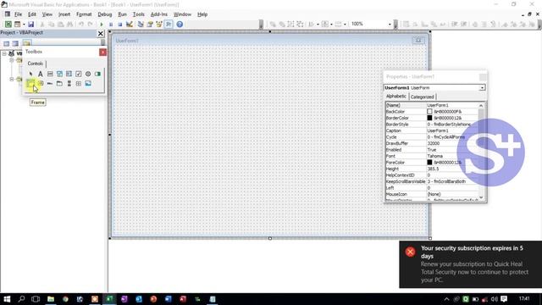This screenshot has height=305, width=542.
Task: Click the Height property value 385.5
Action: click(433, 169)
